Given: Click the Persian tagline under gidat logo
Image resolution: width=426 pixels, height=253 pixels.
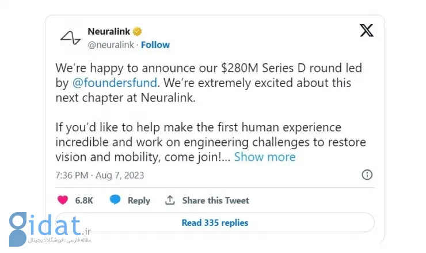Looking at the screenshot, I should (60, 240).
